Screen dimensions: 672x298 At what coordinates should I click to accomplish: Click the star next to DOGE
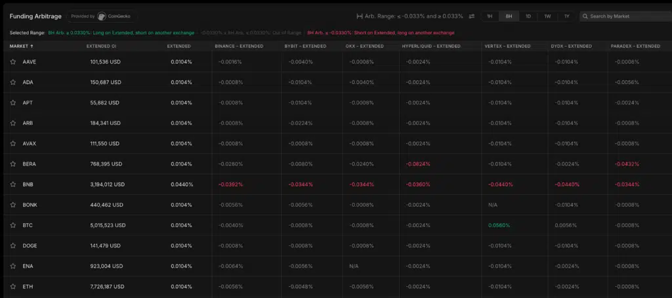[13, 245]
